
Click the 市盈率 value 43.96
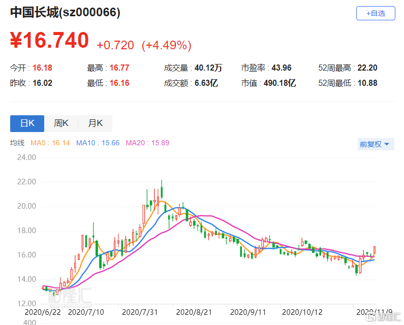282,68
